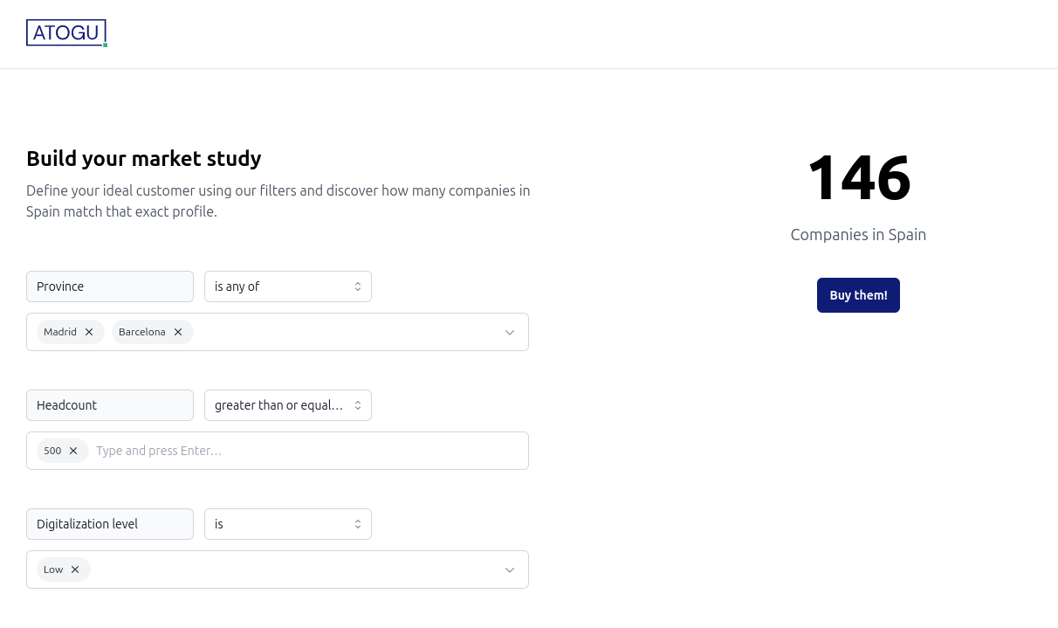Viewport: 1058px width, 628px height.
Task: Click the Madrid tag label
Action: point(60,332)
